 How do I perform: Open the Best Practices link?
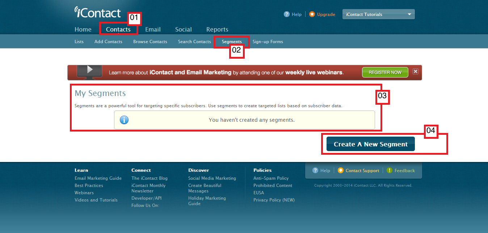click(89, 186)
